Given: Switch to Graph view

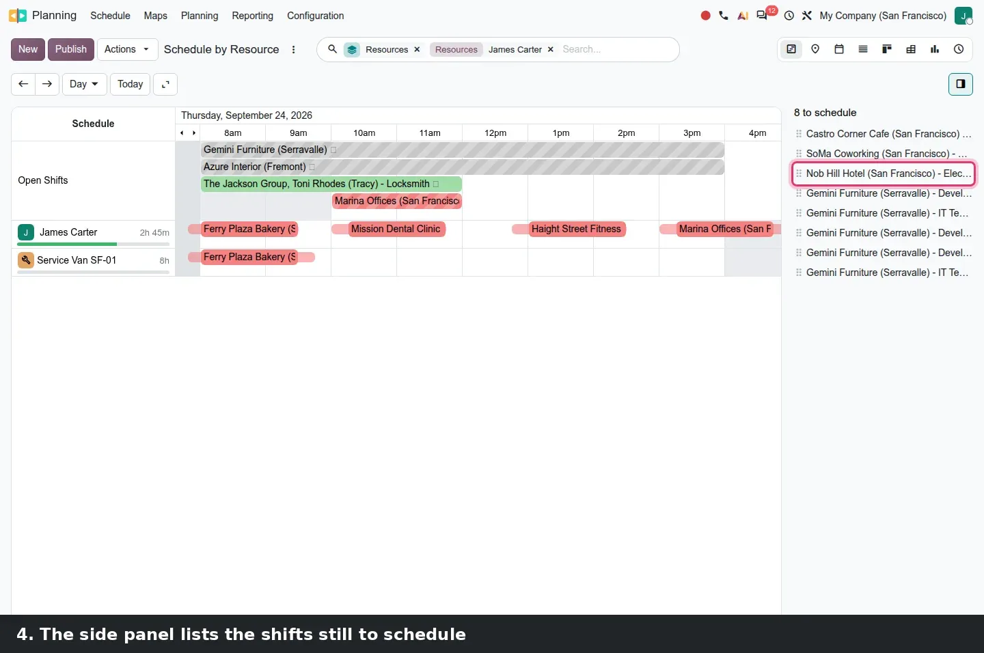Looking at the screenshot, I should [935, 49].
